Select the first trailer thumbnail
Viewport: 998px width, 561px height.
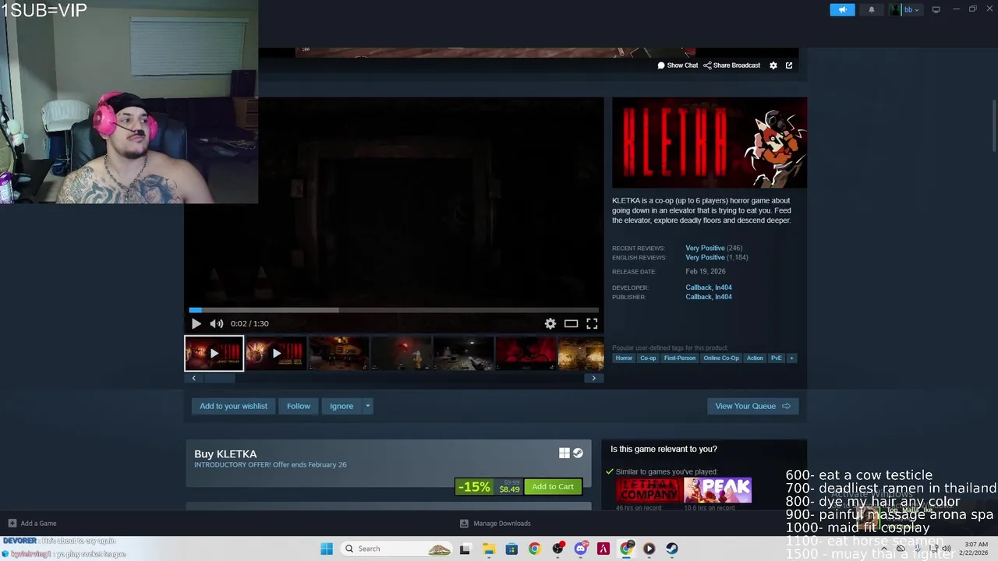(x=214, y=353)
